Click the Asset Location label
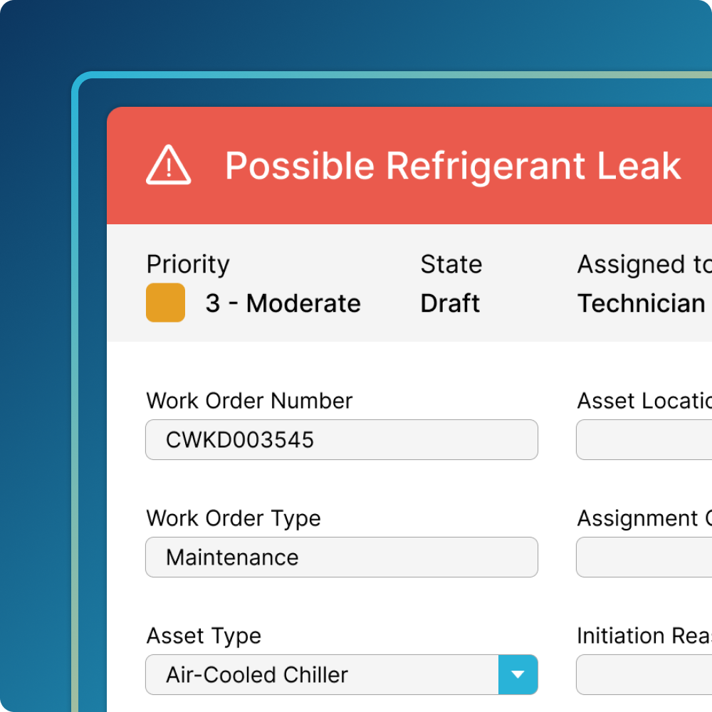 coord(644,401)
